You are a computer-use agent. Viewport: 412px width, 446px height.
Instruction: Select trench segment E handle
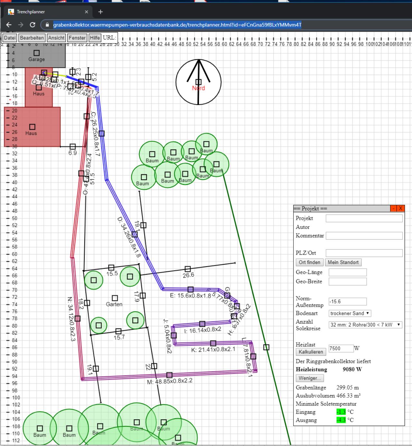coord(191,289)
